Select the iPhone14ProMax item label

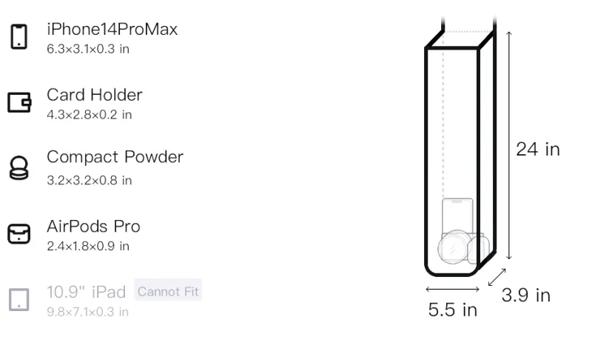tap(112, 29)
